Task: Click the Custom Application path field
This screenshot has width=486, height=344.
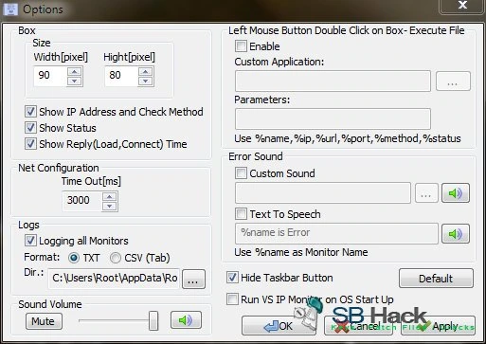Action: pyautogui.click(x=333, y=81)
